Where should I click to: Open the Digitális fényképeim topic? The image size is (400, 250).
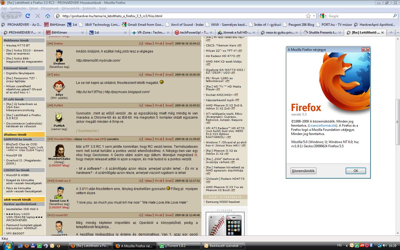pos(20,73)
